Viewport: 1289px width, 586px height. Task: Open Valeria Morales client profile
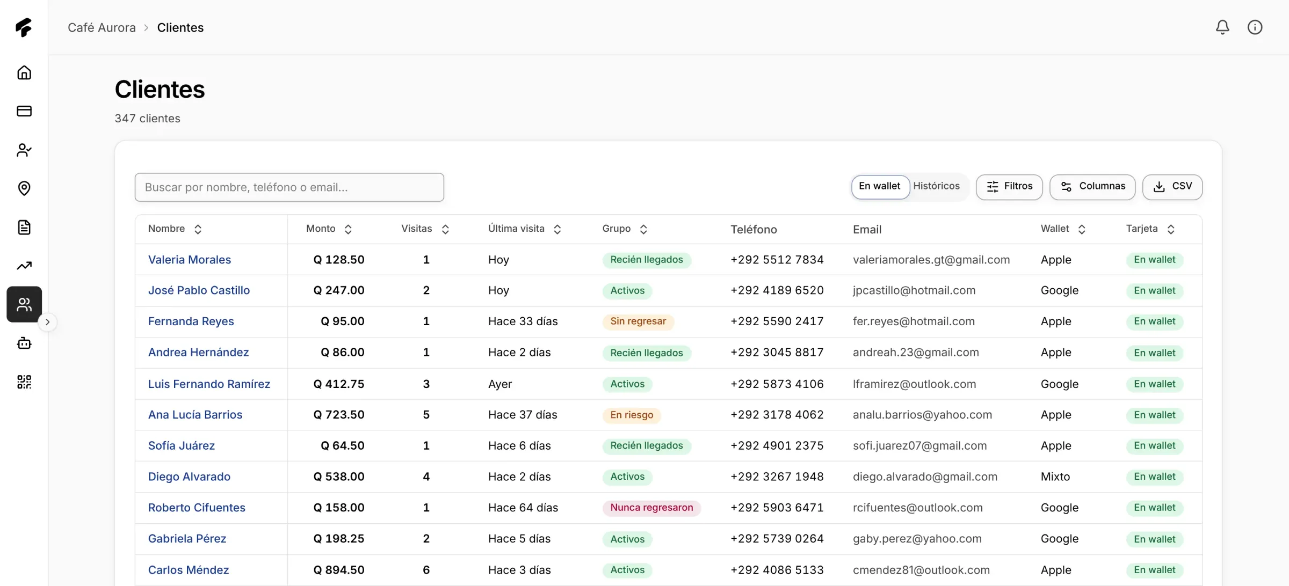point(190,260)
